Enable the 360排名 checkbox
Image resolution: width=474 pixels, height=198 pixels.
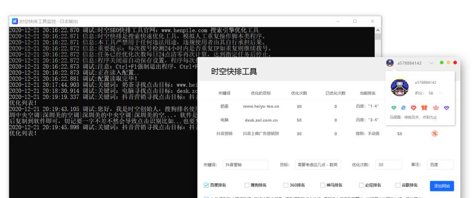click(x=285, y=185)
